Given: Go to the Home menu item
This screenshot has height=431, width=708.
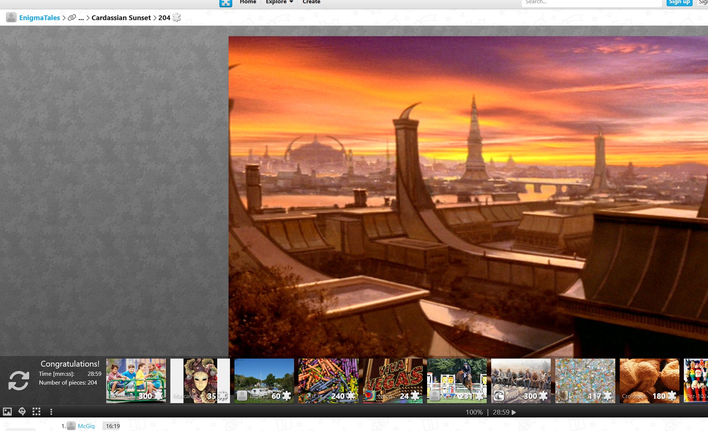Looking at the screenshot, I should tap(248, 2).
